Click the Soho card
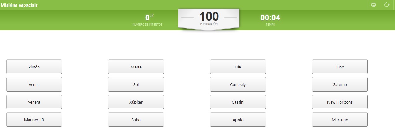395x131 pixels. [x=136, y=120]
